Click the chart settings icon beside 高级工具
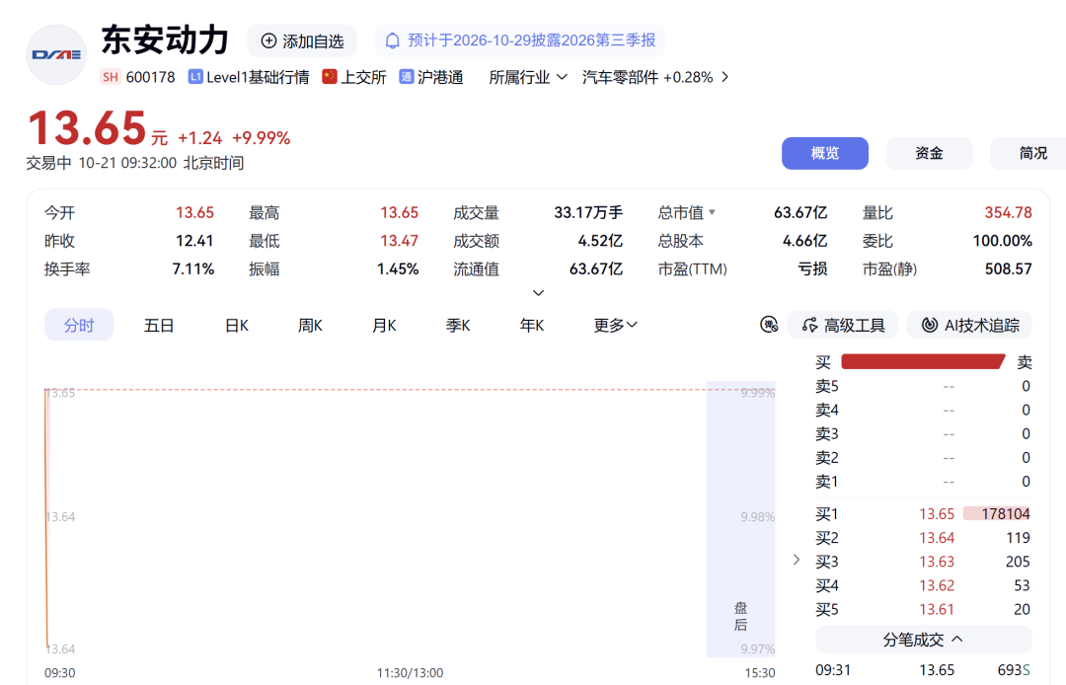The image size is (1066, 685). coord(769,325)
